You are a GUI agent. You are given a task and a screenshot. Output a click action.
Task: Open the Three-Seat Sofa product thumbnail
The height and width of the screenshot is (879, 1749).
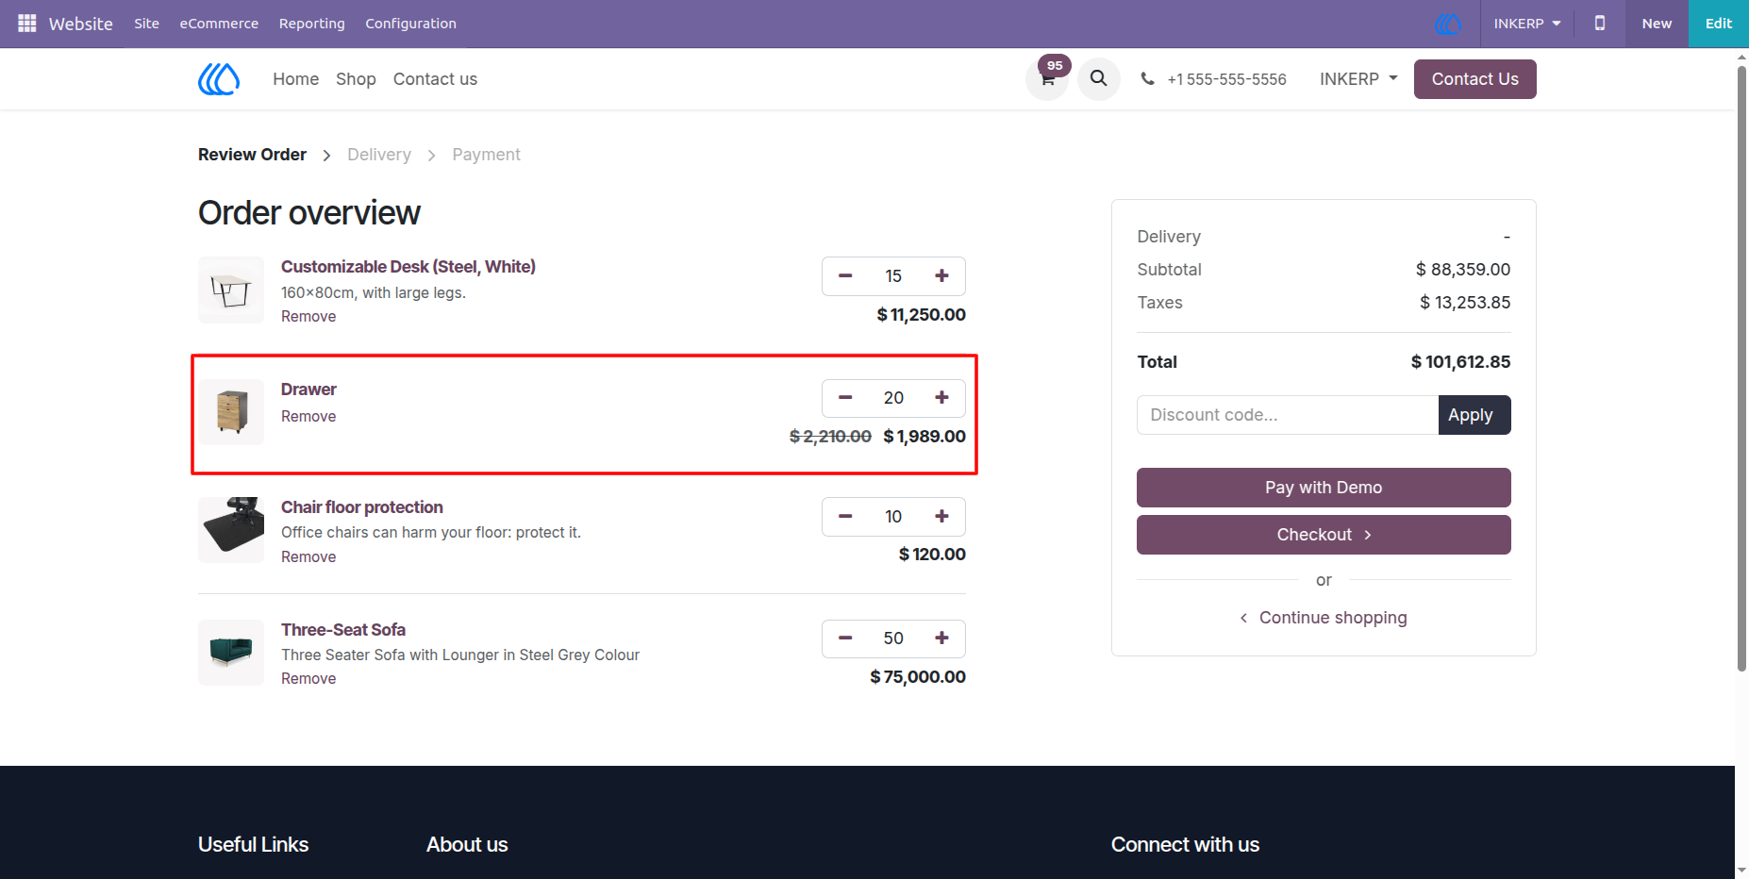pos(231,653)
